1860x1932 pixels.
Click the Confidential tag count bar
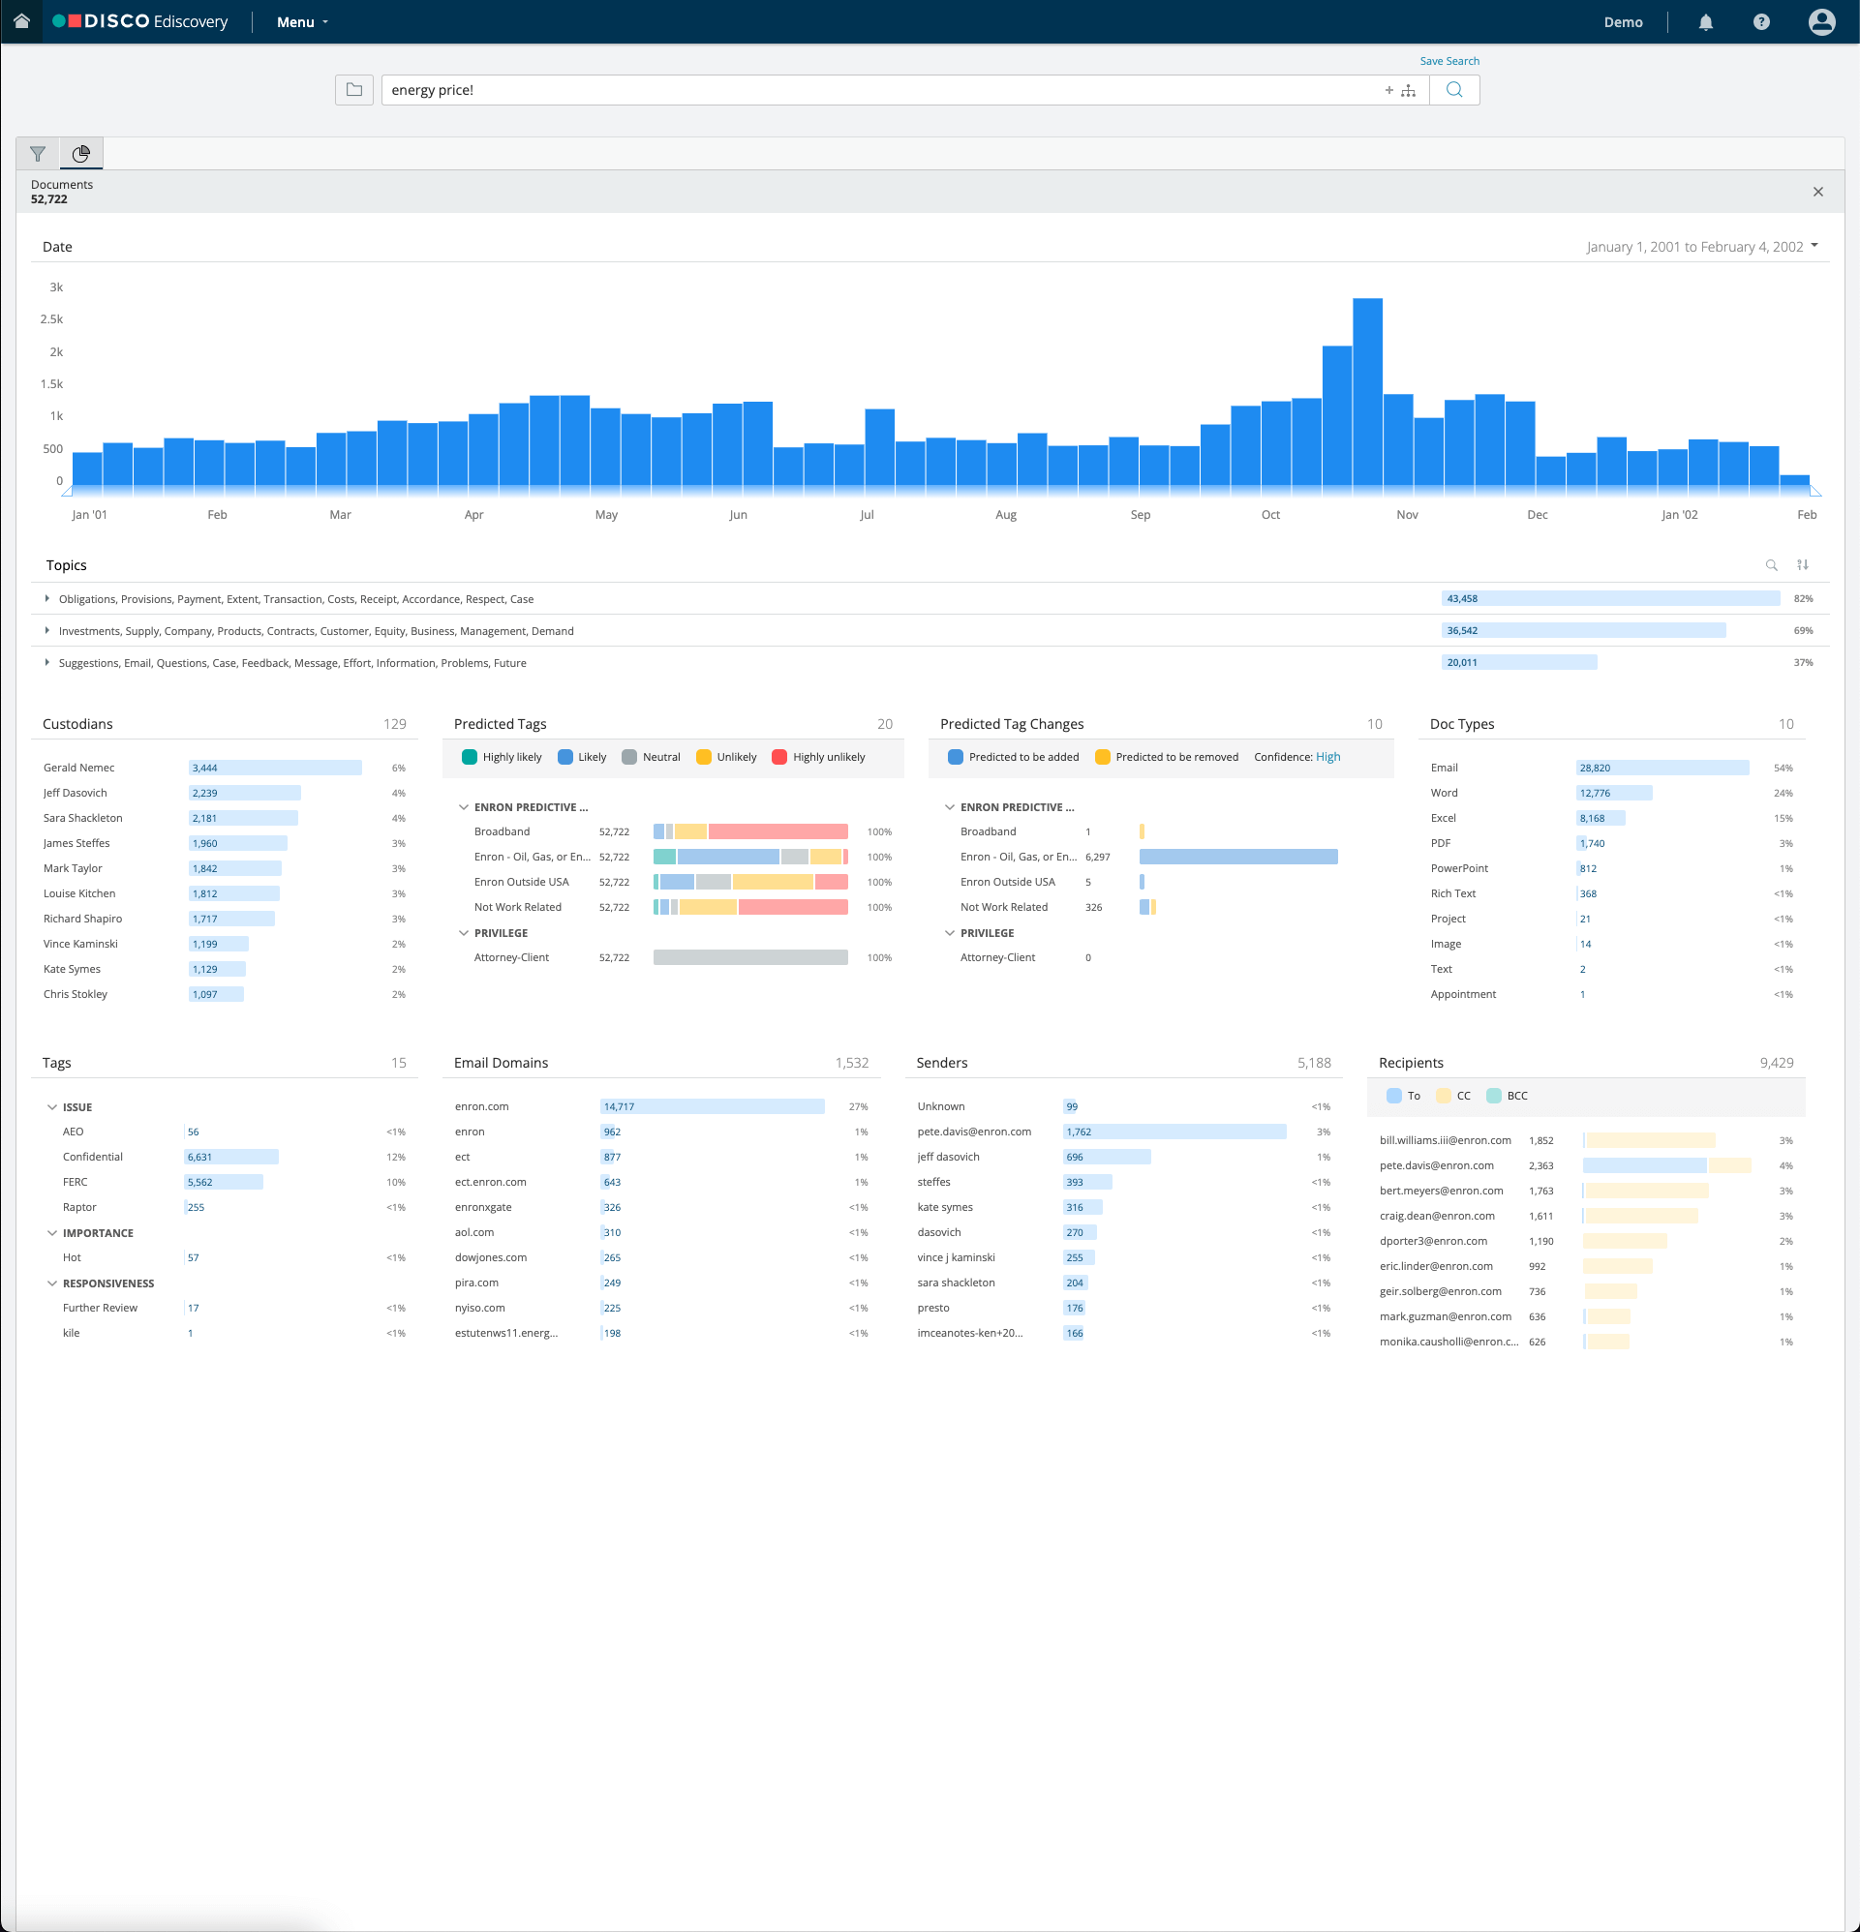coord(230,1157)
